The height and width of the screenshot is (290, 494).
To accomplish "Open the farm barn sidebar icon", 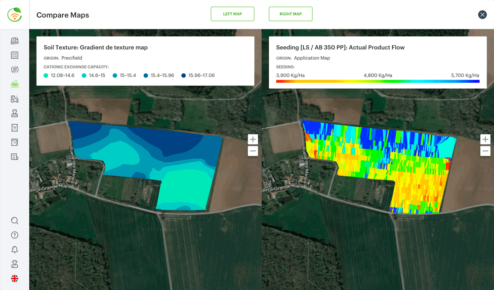I will pyautogui.click(x=14, y=41).
